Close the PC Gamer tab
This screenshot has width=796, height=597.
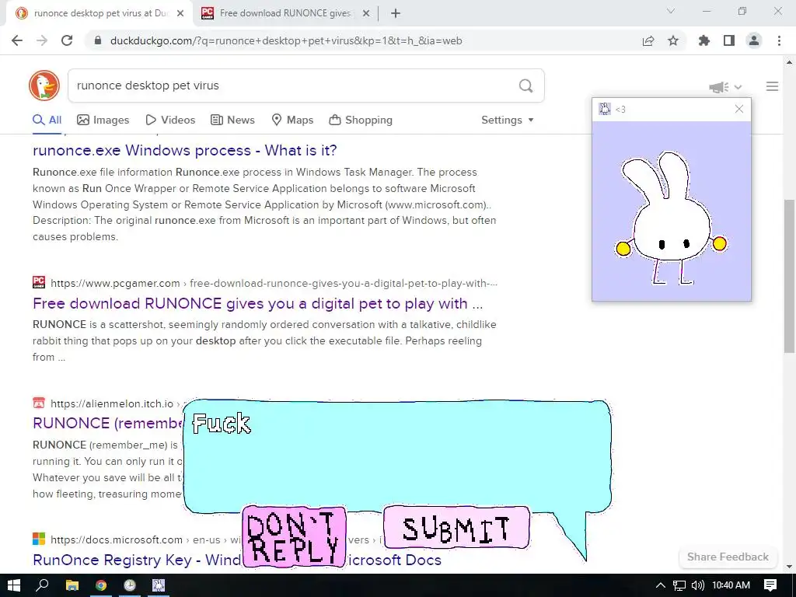[366, 13]
